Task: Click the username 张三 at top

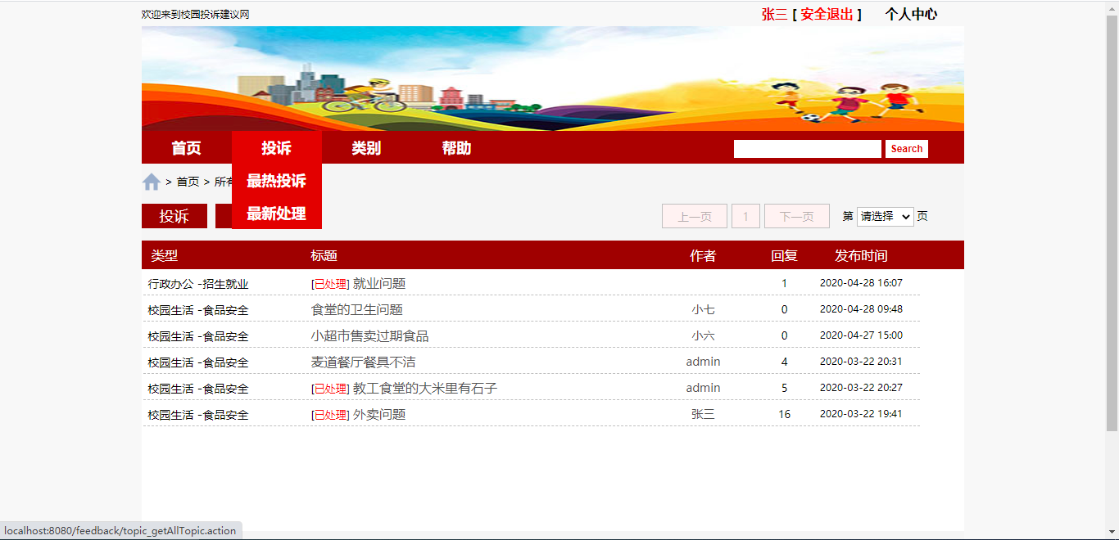Action: (774, 14)
